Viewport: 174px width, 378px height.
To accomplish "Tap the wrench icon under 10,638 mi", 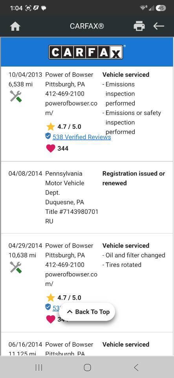I will [x=16, y=267].
